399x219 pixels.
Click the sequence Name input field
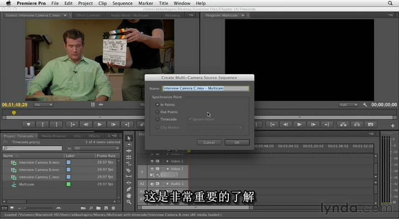click(206, 88)
